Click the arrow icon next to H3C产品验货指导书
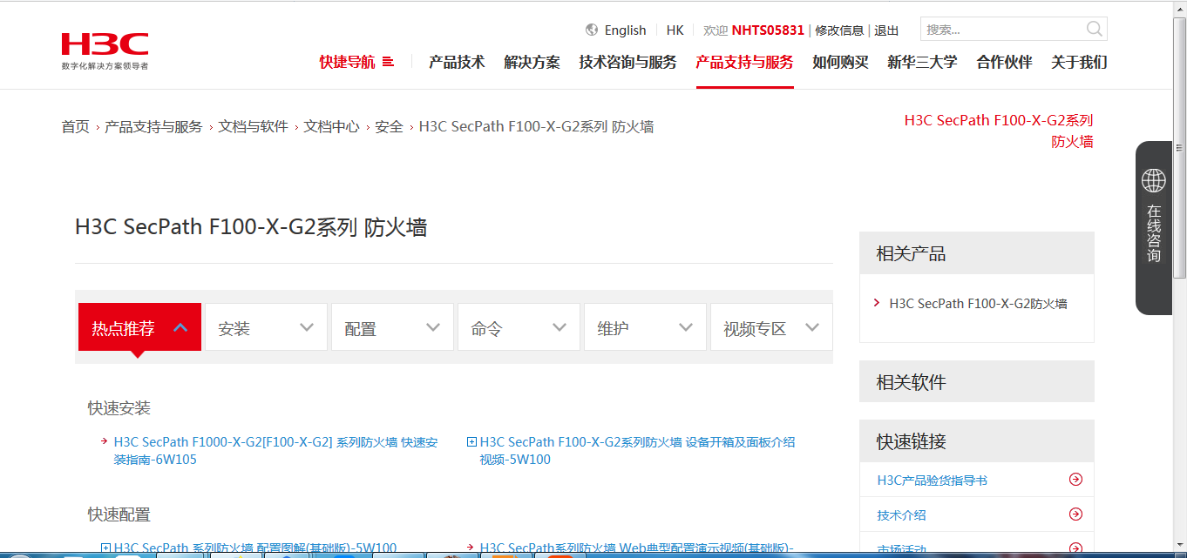Image resolution: width=1187 pixels, height=558 pixels. (x=1075, y=480)
